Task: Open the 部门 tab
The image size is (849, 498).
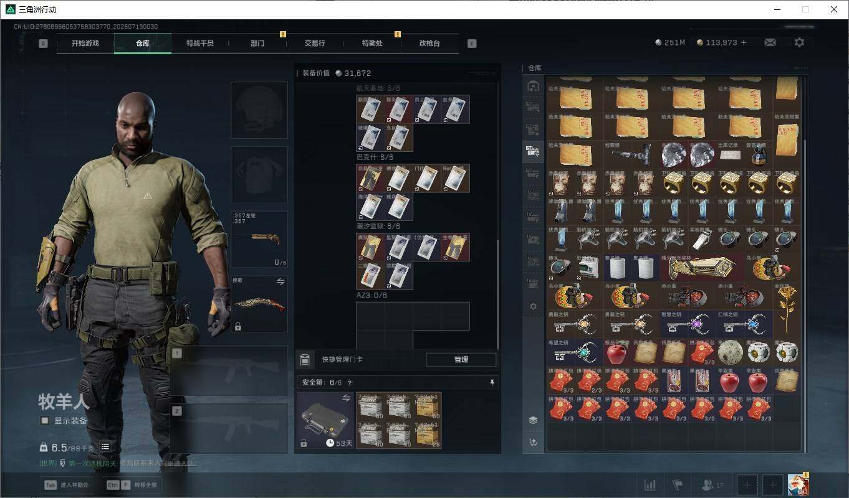Action: pos(257,44)
